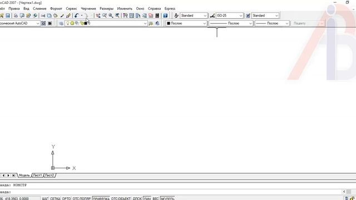Open the Вид menu
This screenshot has height=200, width=356.
point(26,8)
